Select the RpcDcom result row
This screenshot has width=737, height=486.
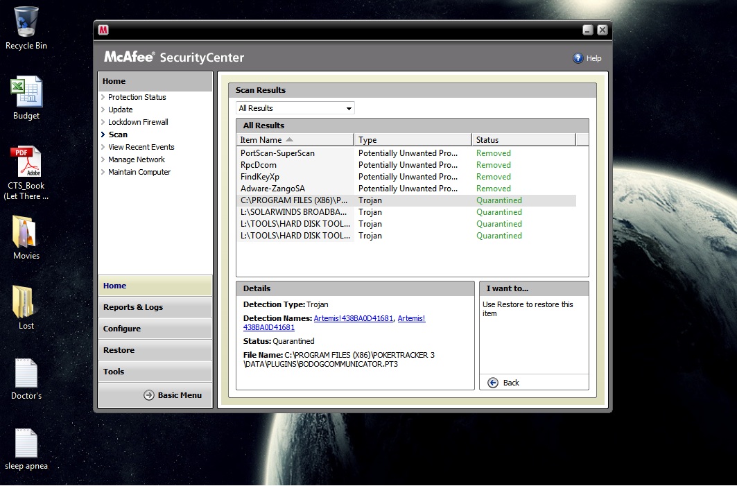pos(406,165)
